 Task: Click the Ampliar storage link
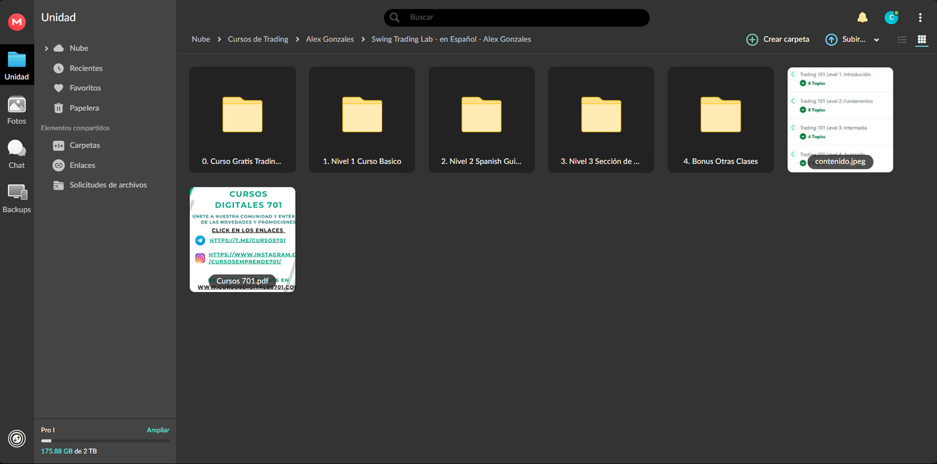click(158, 430)
